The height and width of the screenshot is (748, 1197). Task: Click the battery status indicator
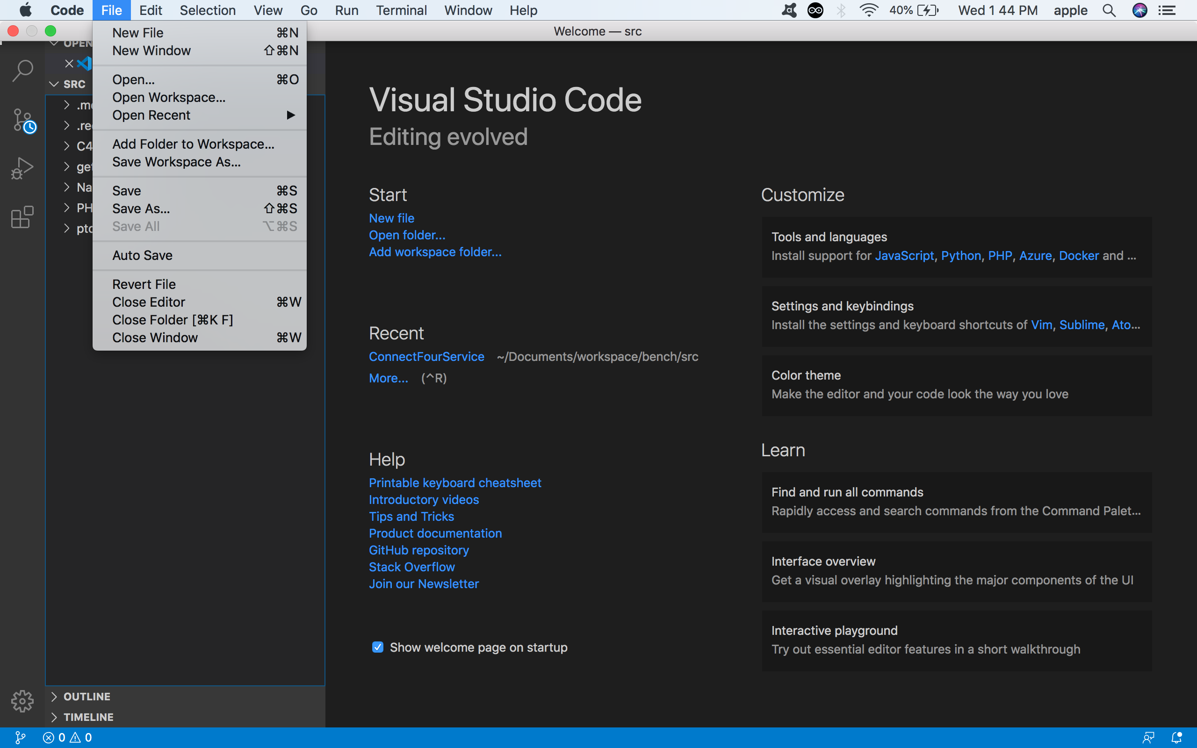[x=914, y=10]
